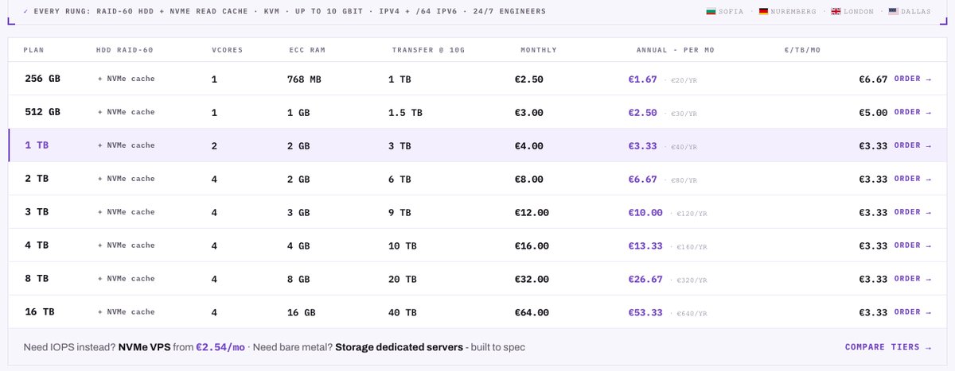Click the 10 TB transfer value
Screen dimensions: 955x371
coord(403,245)
